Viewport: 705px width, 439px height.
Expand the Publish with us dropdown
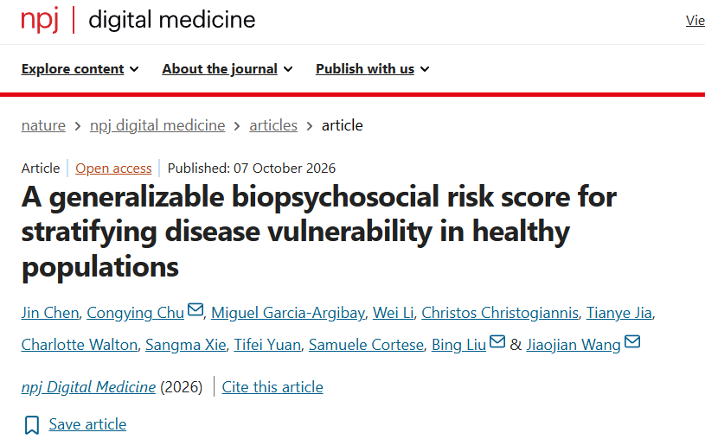(373, 69)
